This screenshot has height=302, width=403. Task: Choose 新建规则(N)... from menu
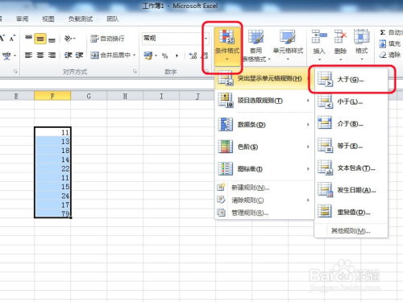[x=264, y=188]
